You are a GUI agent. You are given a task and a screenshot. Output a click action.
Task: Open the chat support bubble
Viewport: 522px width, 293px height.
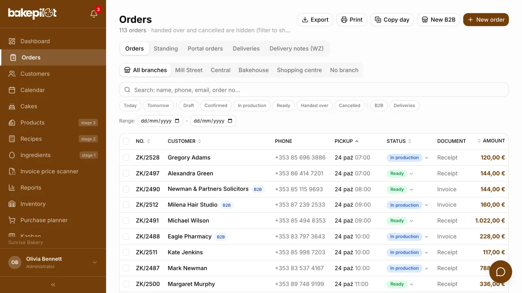click(500, 272)
